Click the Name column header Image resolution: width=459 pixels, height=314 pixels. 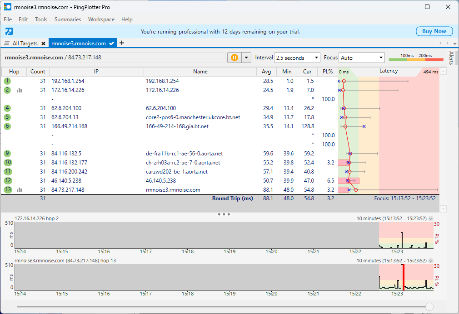point(200,72)
